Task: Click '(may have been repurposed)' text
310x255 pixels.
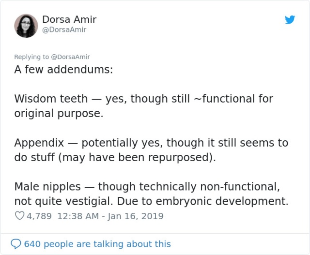Action: [x=137, y=157]
